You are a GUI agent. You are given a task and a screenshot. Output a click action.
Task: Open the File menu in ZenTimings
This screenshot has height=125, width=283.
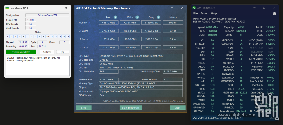click(196, 14)
